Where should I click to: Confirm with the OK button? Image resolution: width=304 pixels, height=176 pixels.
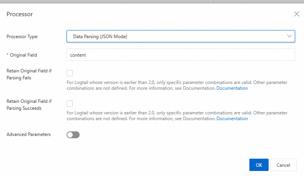pos(259,165)
